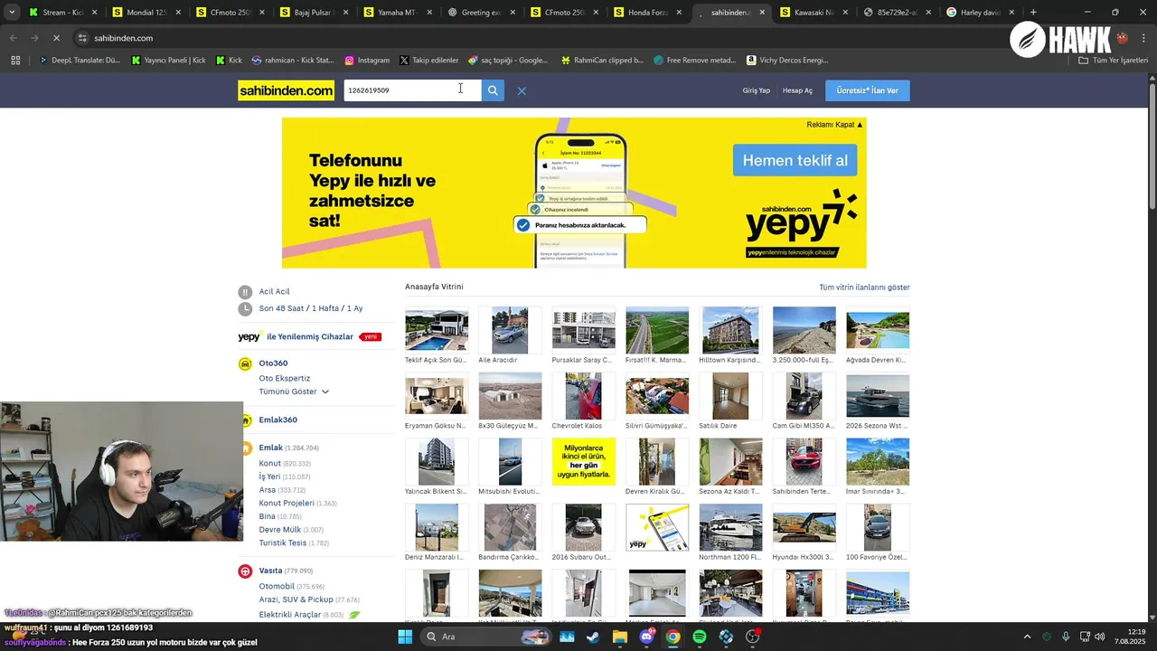Viewport: 1157px width, 651px height.
Task: Open the Otomobil category
Action: (x=277, y=586)
